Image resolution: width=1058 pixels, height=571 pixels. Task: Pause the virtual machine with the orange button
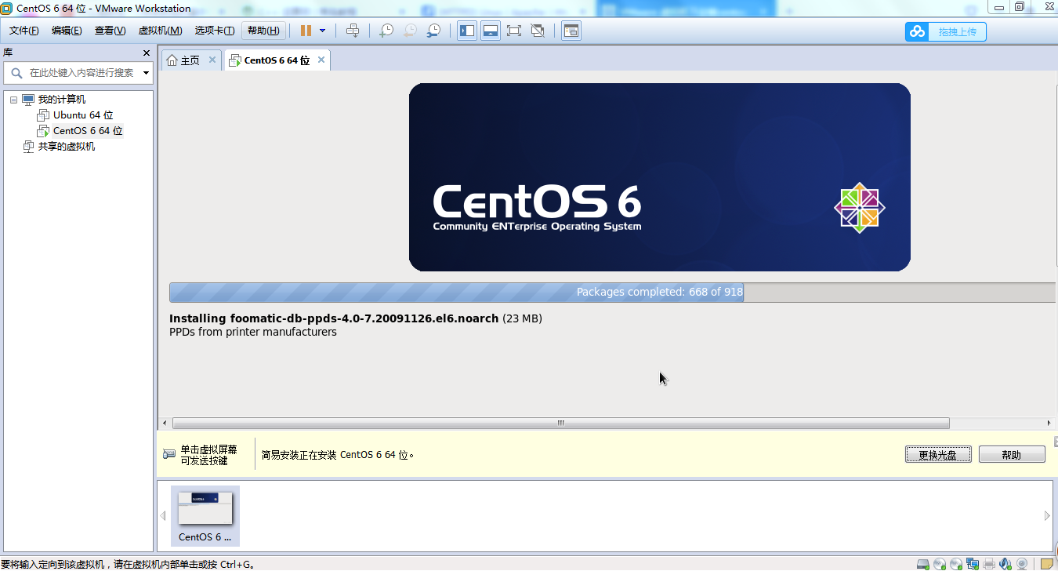click(x=306, y=31)
